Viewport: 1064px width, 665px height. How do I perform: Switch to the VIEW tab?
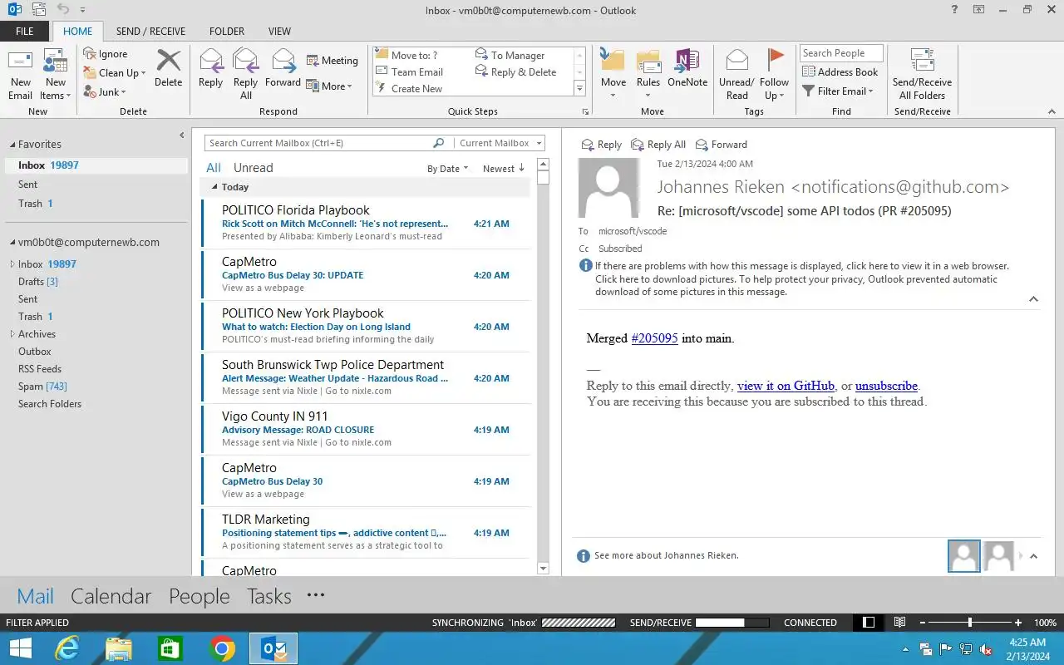coord(279,32)
